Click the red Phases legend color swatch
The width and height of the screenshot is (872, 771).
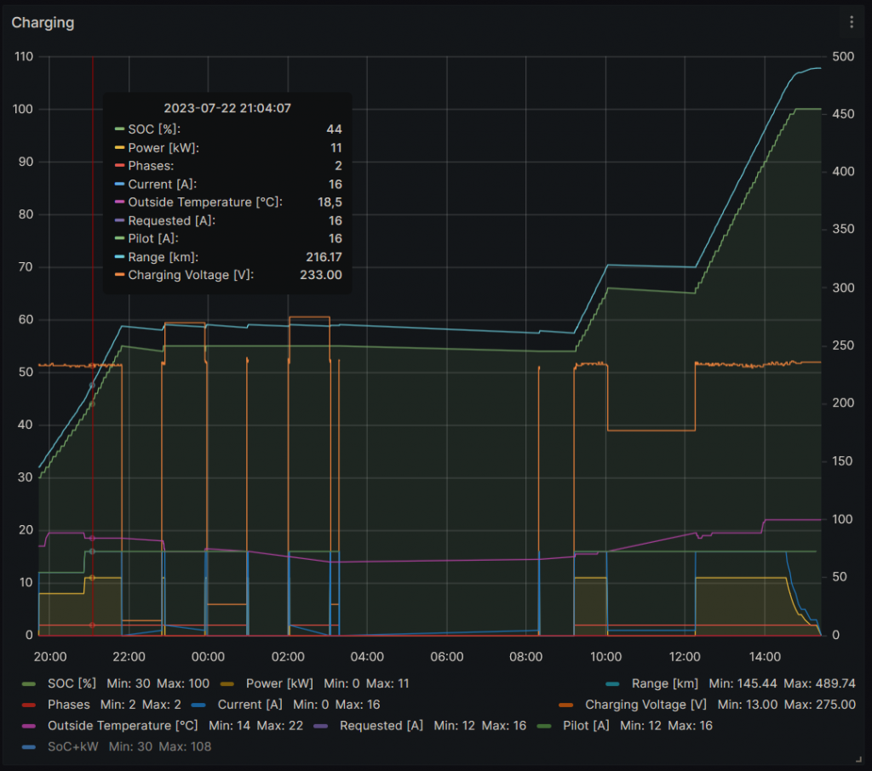pos(28,705)
